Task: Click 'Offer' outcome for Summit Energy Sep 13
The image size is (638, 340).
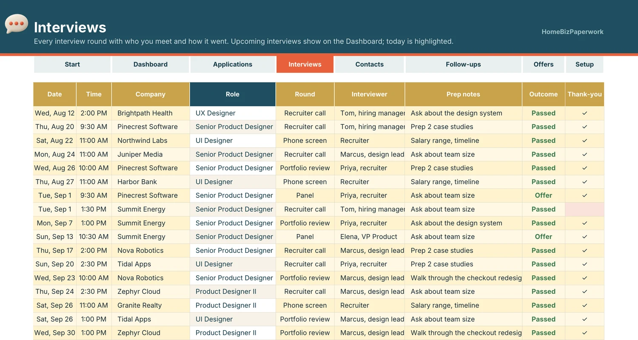Action: (544, 237)
